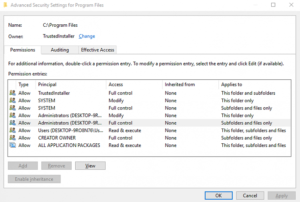Screen dimensions: 300x202
Task: Sort entries by the Principal column header
Action: tap(71, 84)
